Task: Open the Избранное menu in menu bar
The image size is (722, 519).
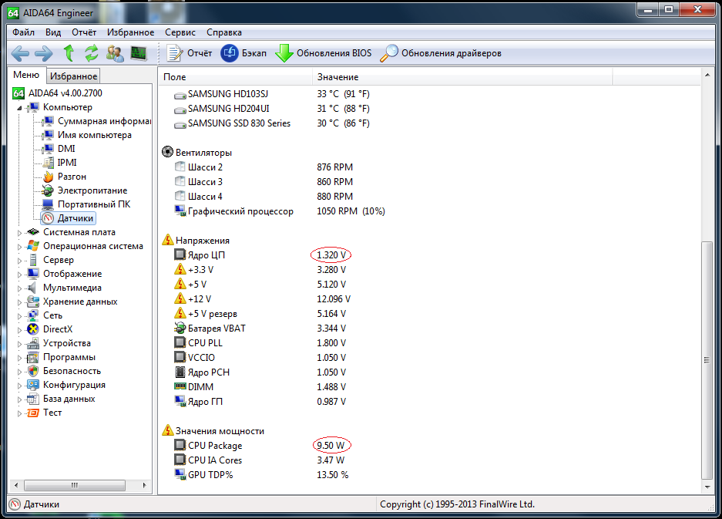Action: (130, 32)
